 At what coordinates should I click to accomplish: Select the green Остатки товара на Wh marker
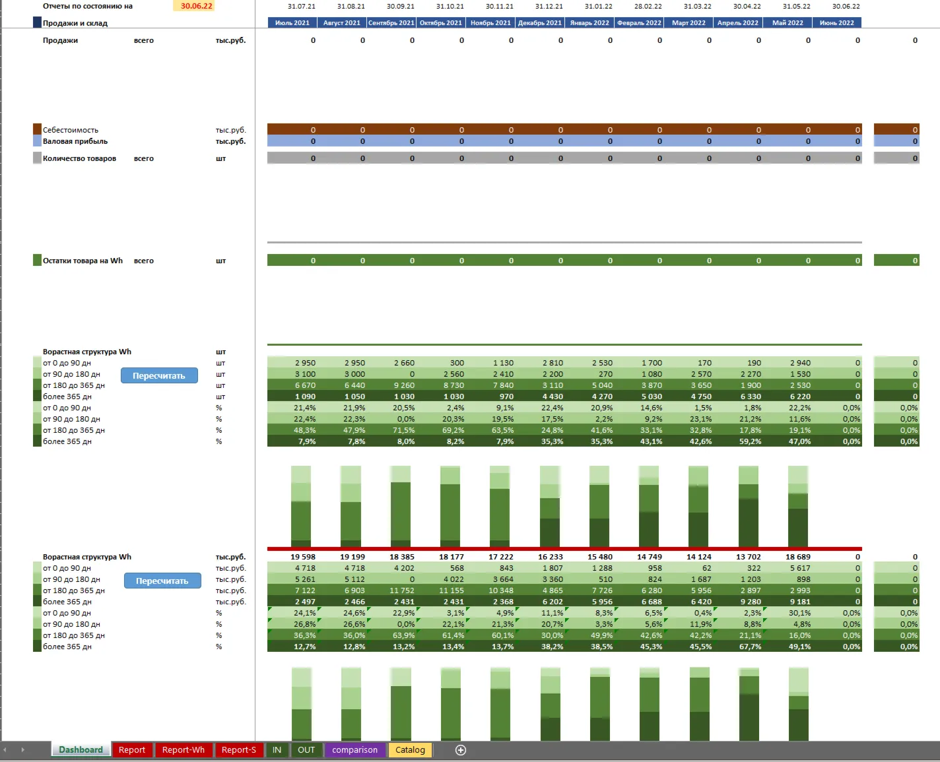38,260
